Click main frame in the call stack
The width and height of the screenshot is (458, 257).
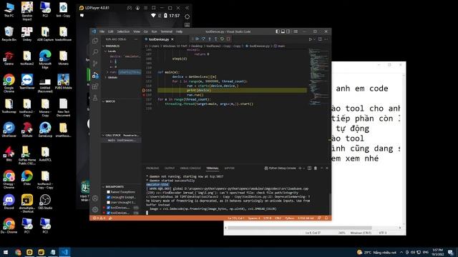121,140
